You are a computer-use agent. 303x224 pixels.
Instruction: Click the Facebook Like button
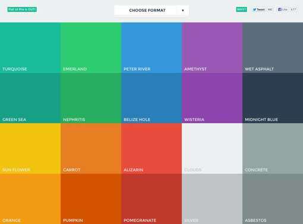(283, 9)
